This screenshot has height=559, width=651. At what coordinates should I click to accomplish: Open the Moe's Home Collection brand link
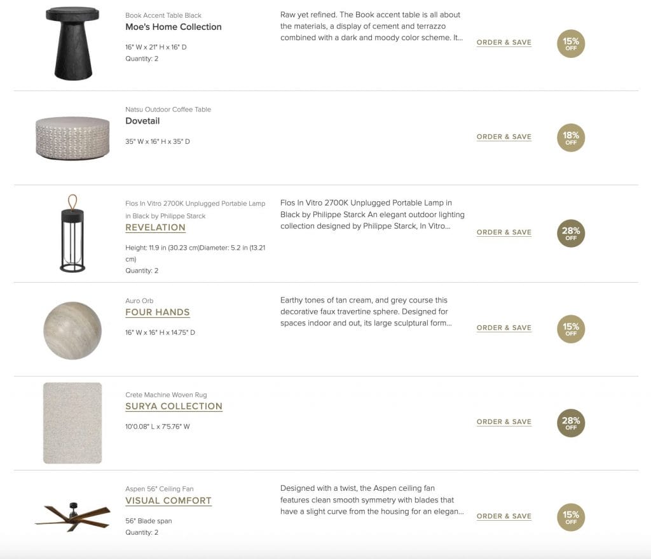coord(173,27)
